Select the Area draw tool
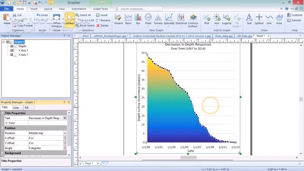 (279, 20)
